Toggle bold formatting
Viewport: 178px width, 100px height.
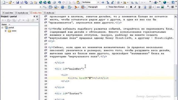(131, 7)
